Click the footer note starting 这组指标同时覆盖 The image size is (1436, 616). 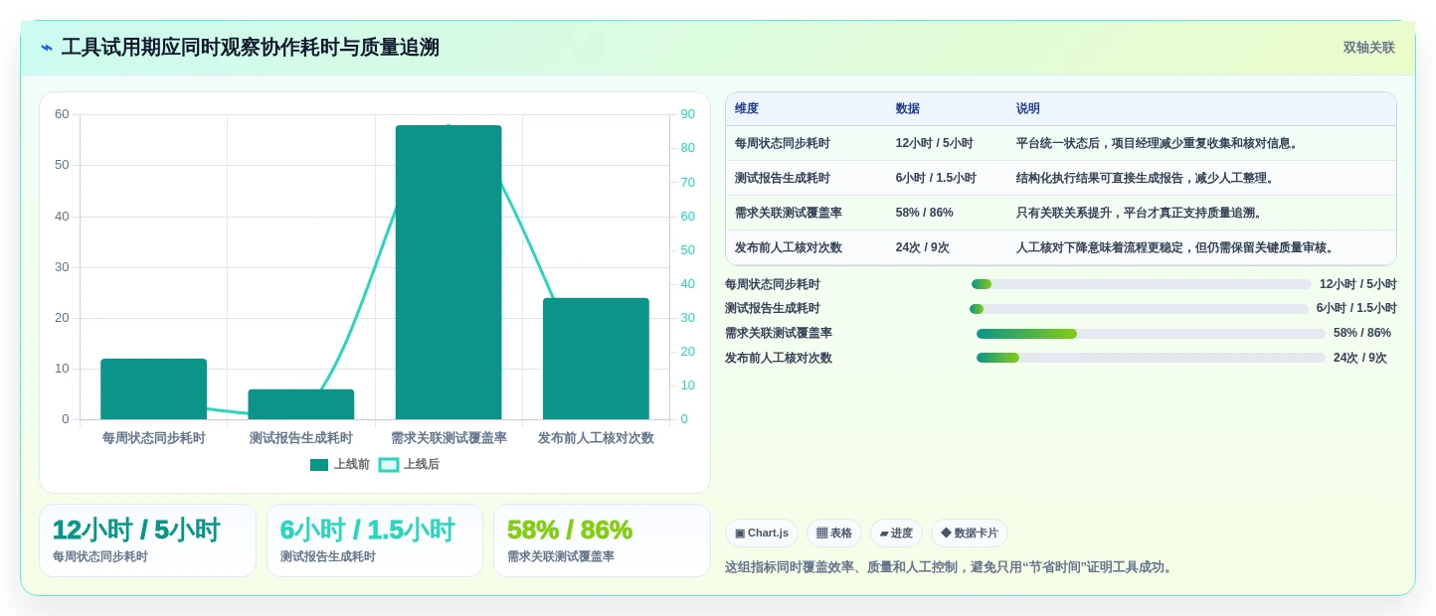pos(951,567)
